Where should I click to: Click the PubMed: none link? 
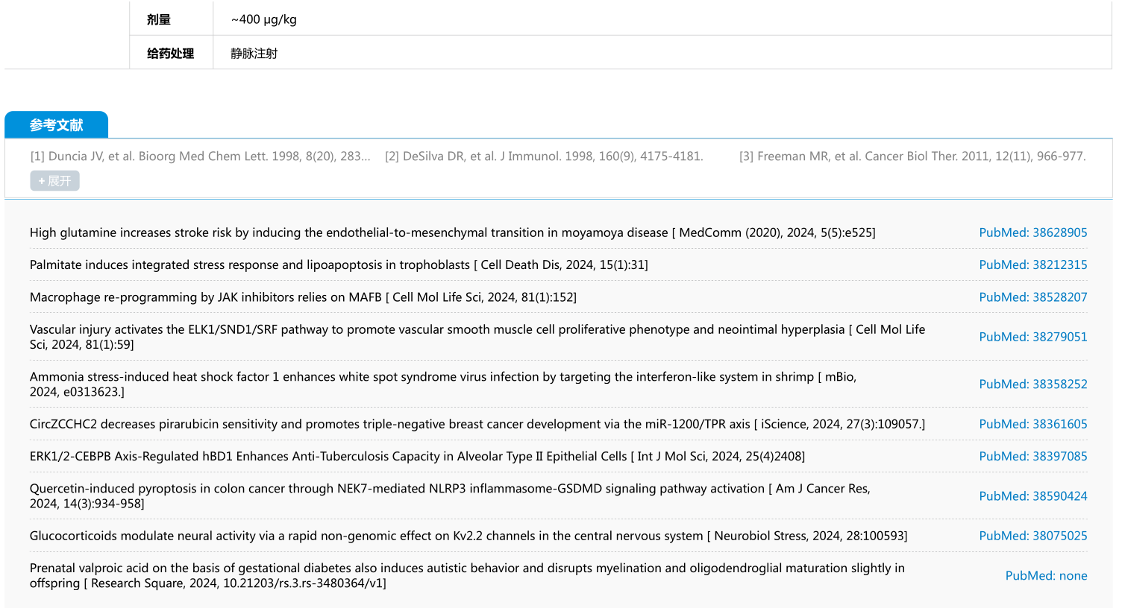pyautogui.click(x=1046, y=575)
